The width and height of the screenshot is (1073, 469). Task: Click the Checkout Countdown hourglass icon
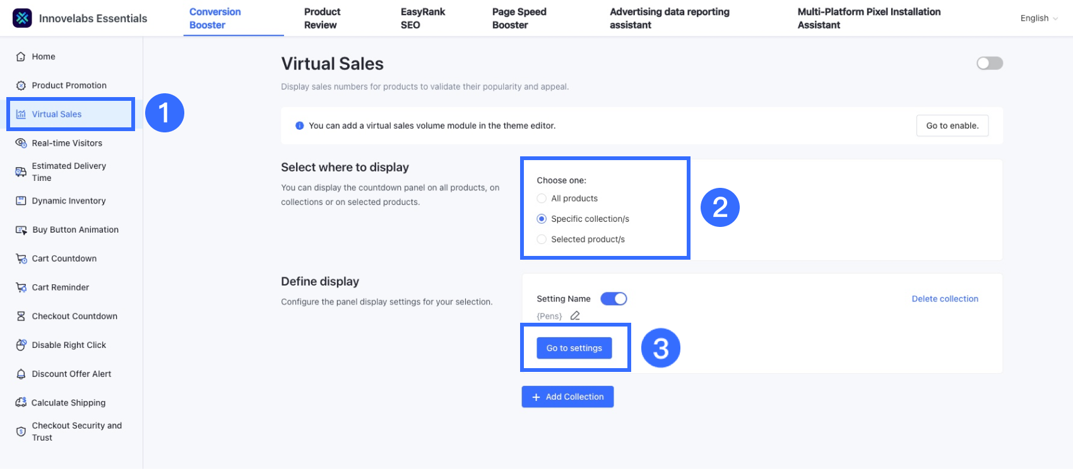pyautogui.click(x=21, y=316)
